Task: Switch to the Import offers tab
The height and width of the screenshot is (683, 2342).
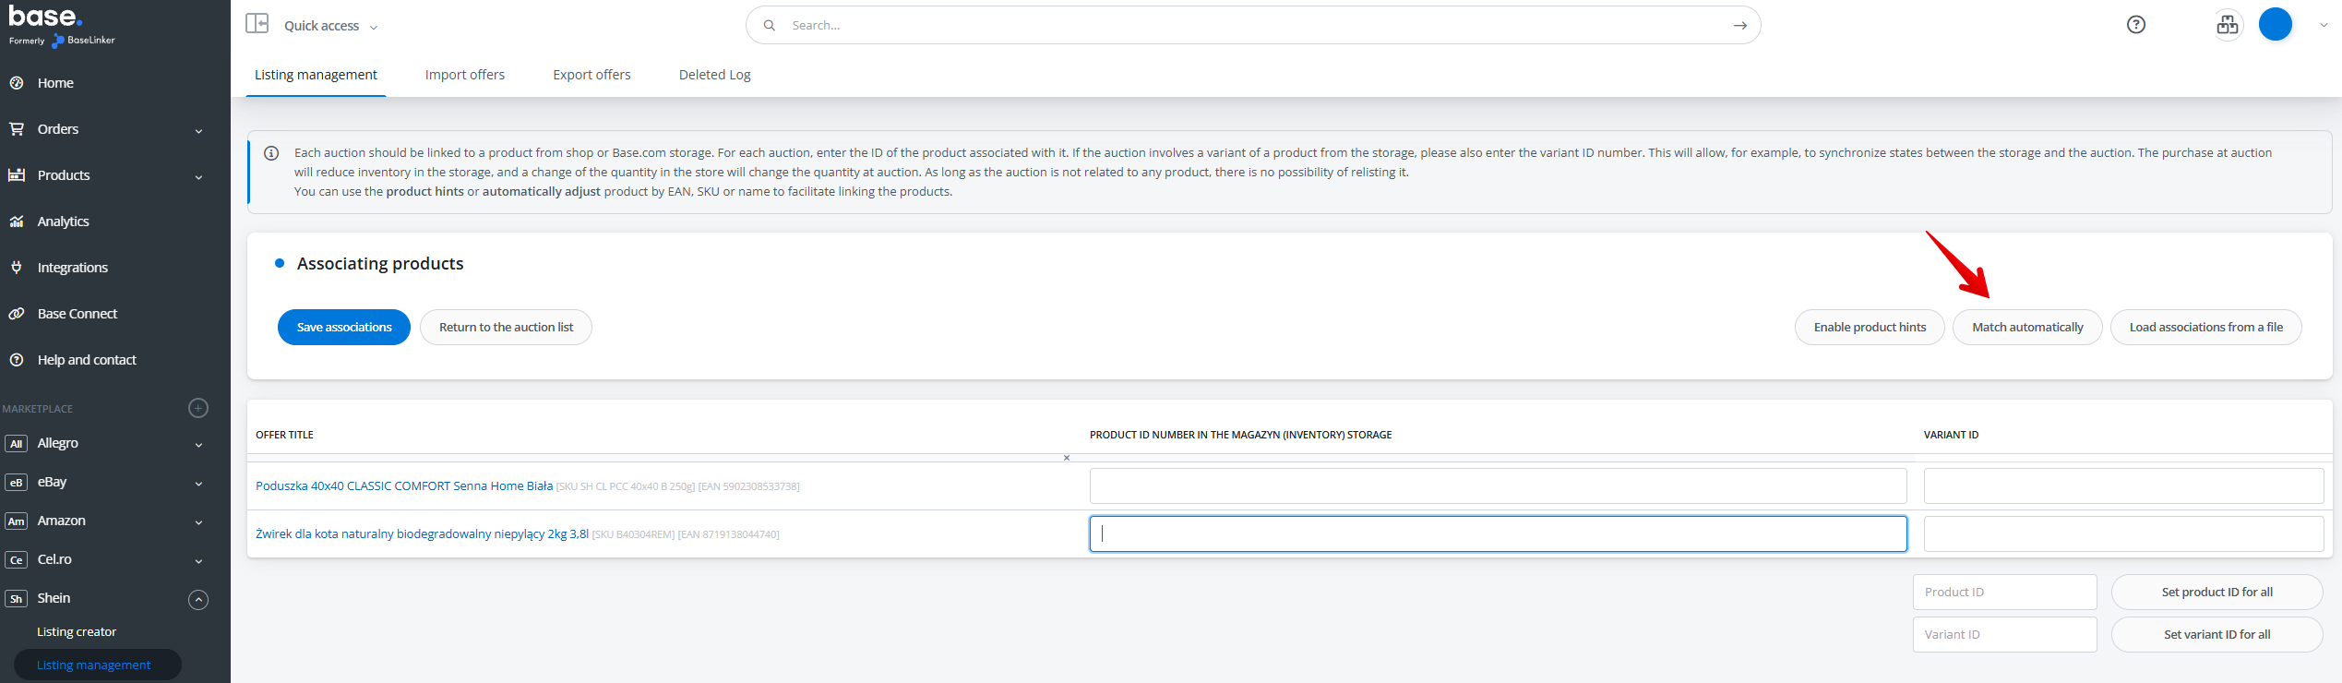Action: pos(464,75)
